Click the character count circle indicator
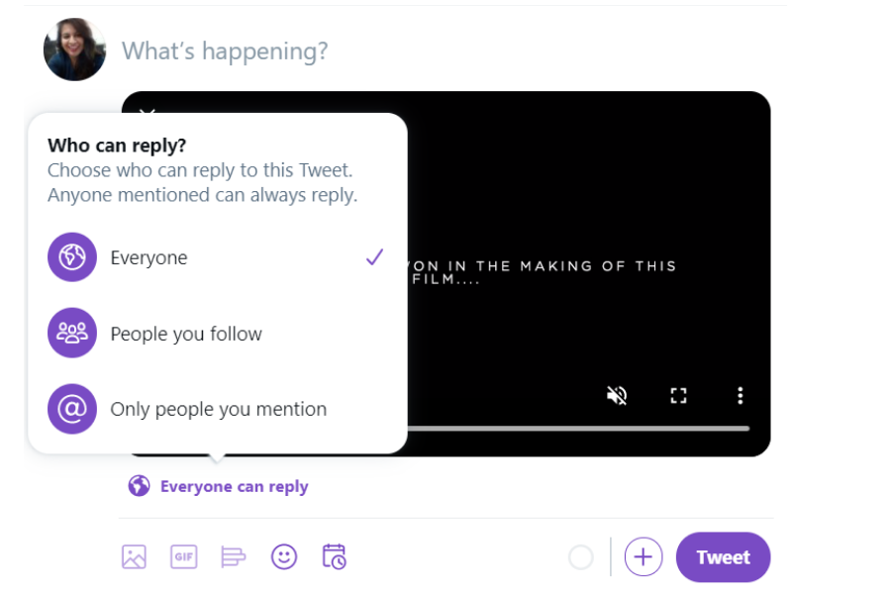 [x=581, y=557]
